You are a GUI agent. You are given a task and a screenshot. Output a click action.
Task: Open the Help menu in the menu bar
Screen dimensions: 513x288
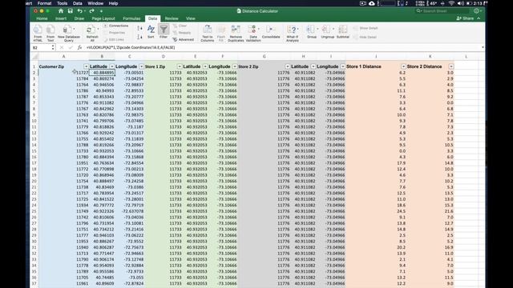coord(113,3)
